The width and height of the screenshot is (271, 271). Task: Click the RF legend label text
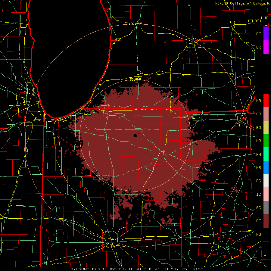258,34
